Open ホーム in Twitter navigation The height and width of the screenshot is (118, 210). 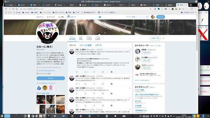click(x=40, y=17)
